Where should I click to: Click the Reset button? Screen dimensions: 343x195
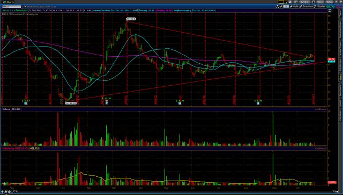[320, 2]
